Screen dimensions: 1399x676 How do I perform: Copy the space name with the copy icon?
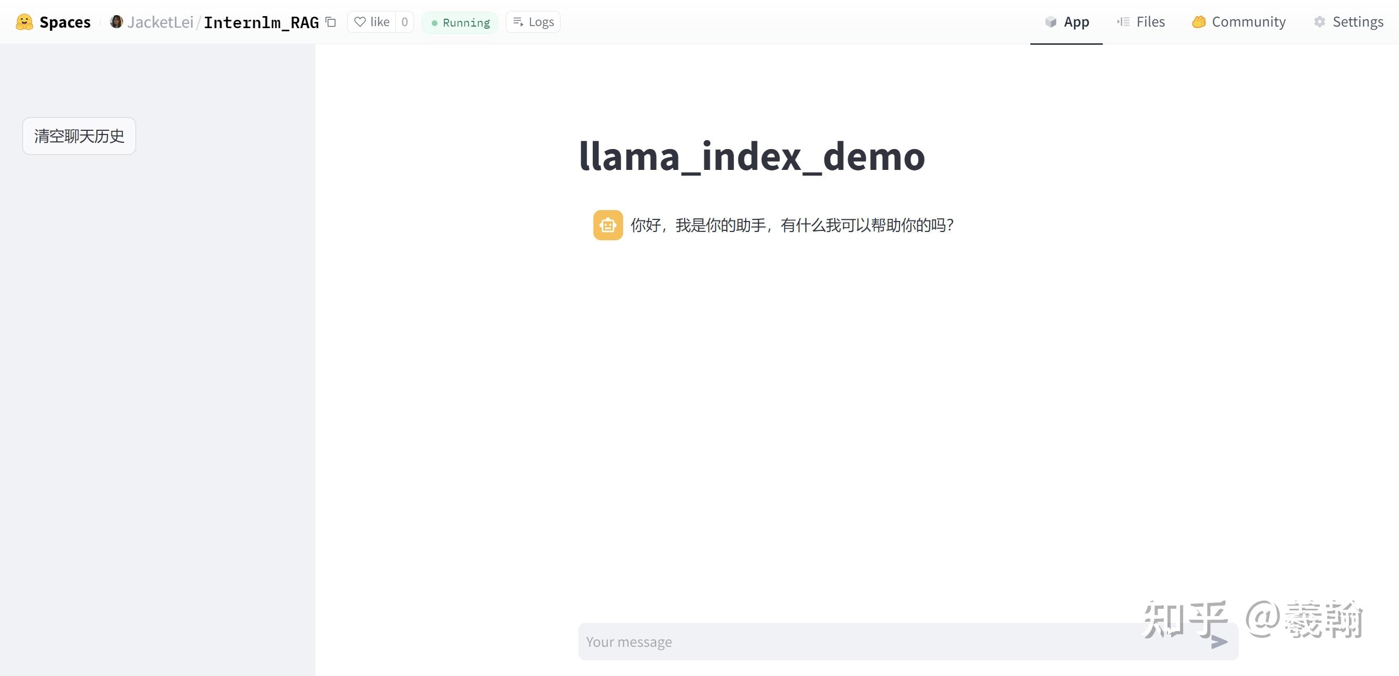click(330, 22)
